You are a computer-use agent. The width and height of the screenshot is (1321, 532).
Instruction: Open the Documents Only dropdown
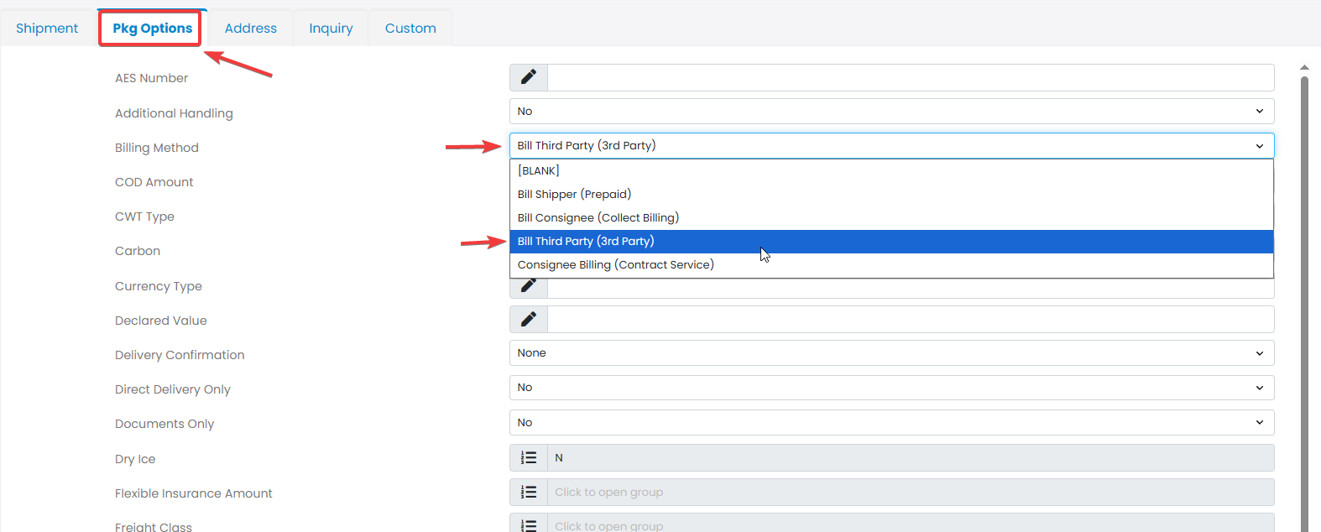(x=891, y=422)
